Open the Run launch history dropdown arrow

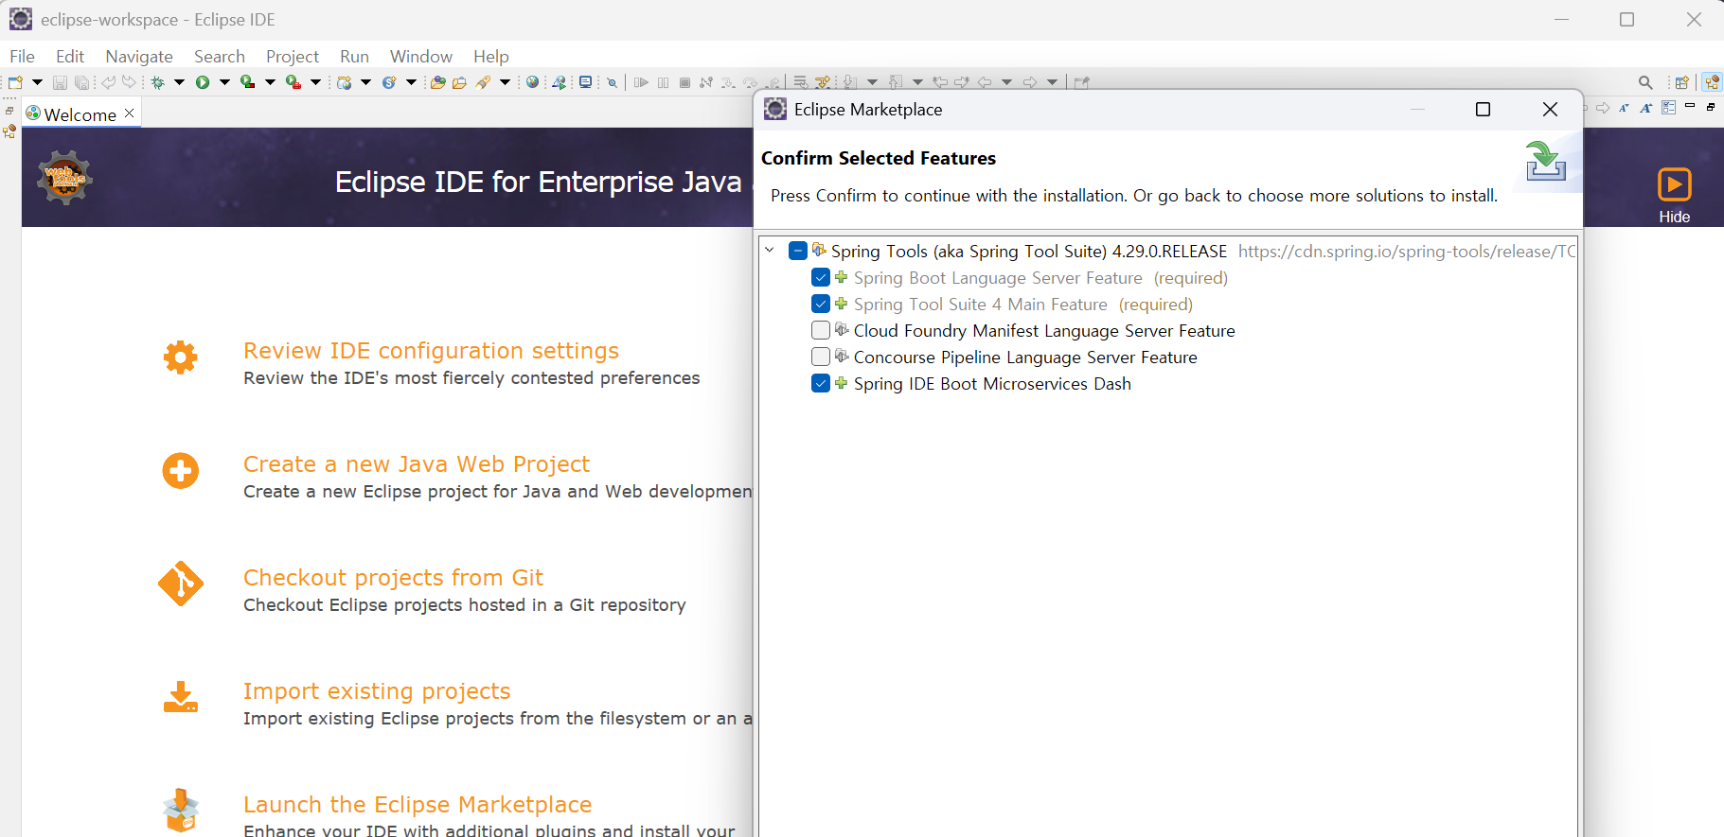pos(224,82)
